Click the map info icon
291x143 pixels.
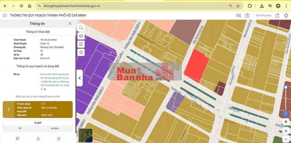[x=81, y=52]
